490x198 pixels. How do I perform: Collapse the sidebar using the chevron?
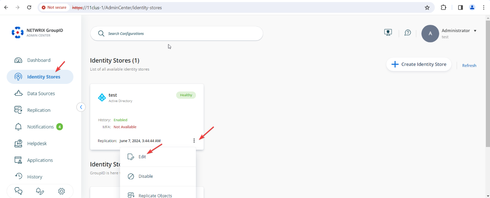point(81,107)
